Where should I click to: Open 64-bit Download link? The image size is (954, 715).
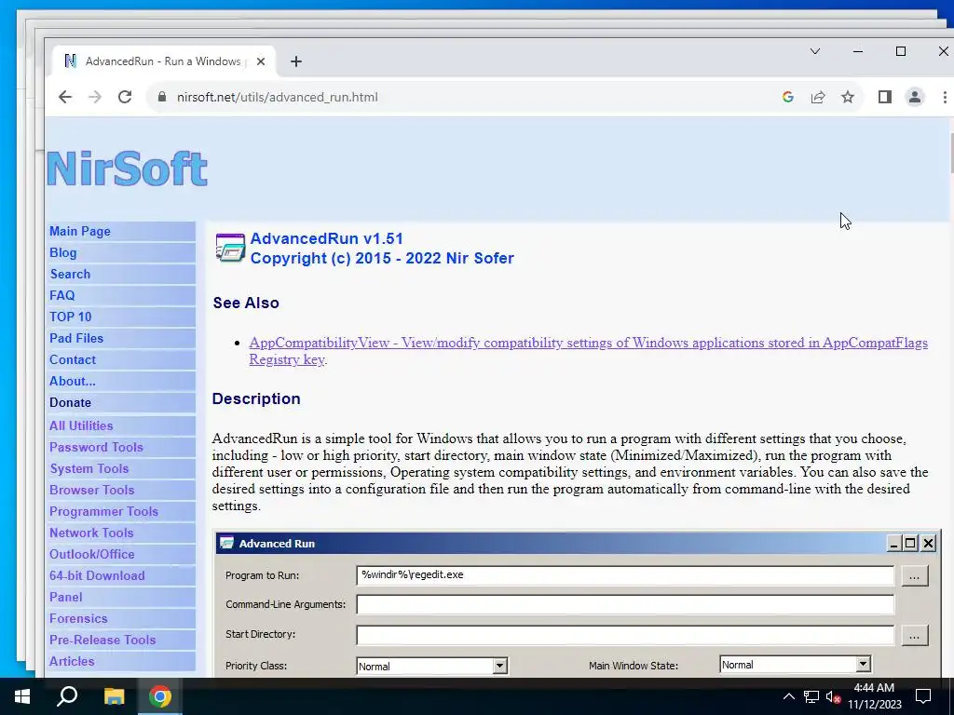click(x=97, y=575)
